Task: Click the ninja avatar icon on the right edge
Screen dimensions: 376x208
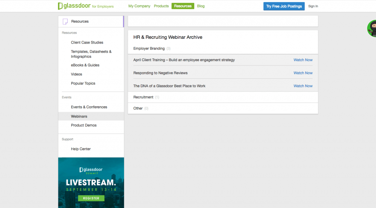Action: 372,28
